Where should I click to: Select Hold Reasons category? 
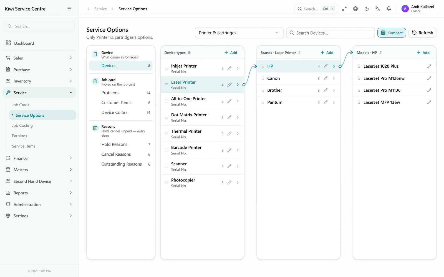121,145
